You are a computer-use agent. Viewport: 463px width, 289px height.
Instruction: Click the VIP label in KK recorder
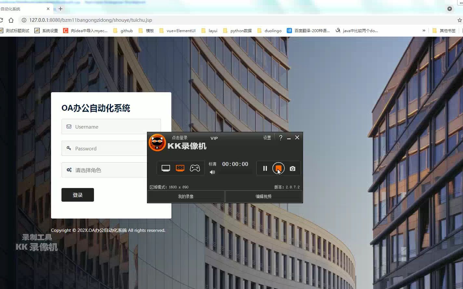click(214, 138)
